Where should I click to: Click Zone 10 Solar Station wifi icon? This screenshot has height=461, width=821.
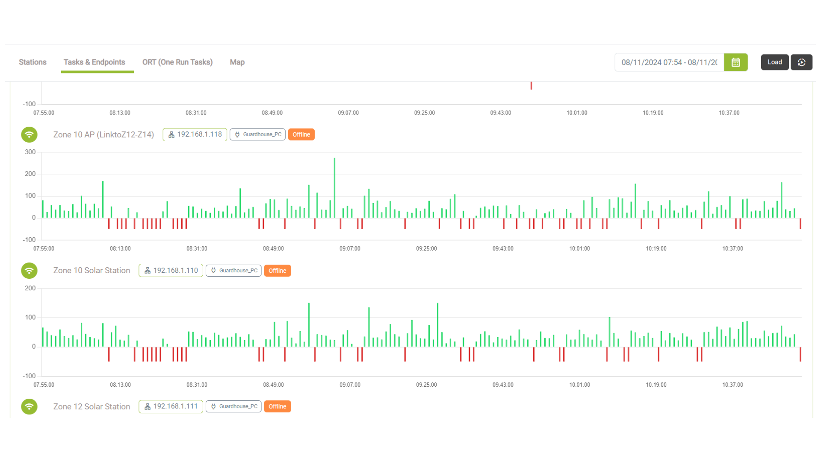[x=29, y=271]
